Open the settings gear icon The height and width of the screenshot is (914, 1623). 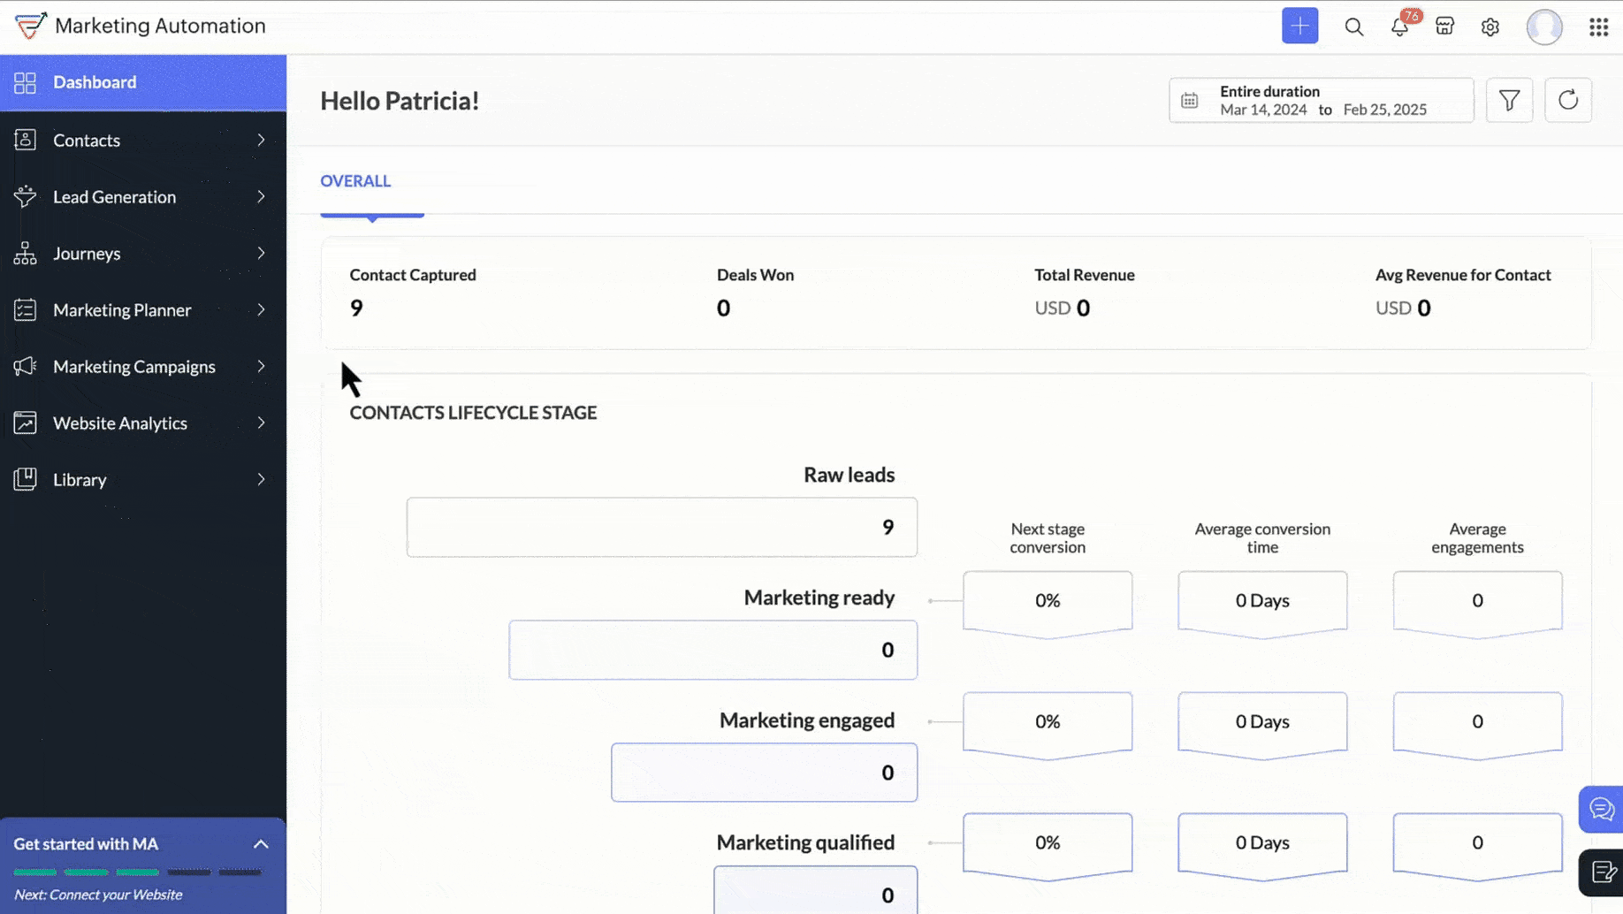pyautogui.click(x=1490, y=27)
